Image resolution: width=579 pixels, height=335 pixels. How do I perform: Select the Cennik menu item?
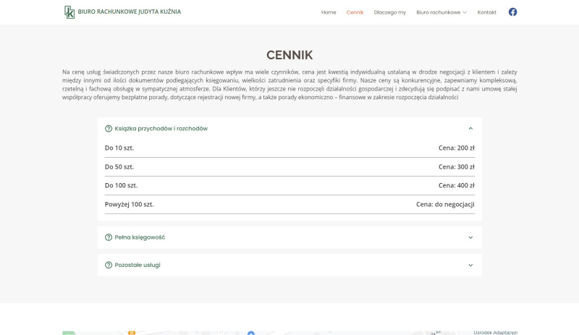pos(355,12)
